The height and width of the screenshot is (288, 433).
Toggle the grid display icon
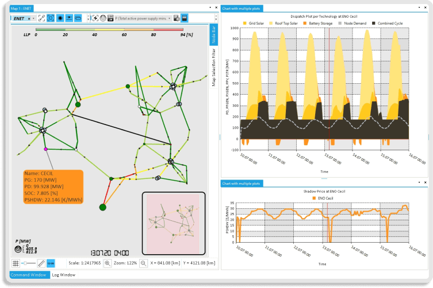16,263
